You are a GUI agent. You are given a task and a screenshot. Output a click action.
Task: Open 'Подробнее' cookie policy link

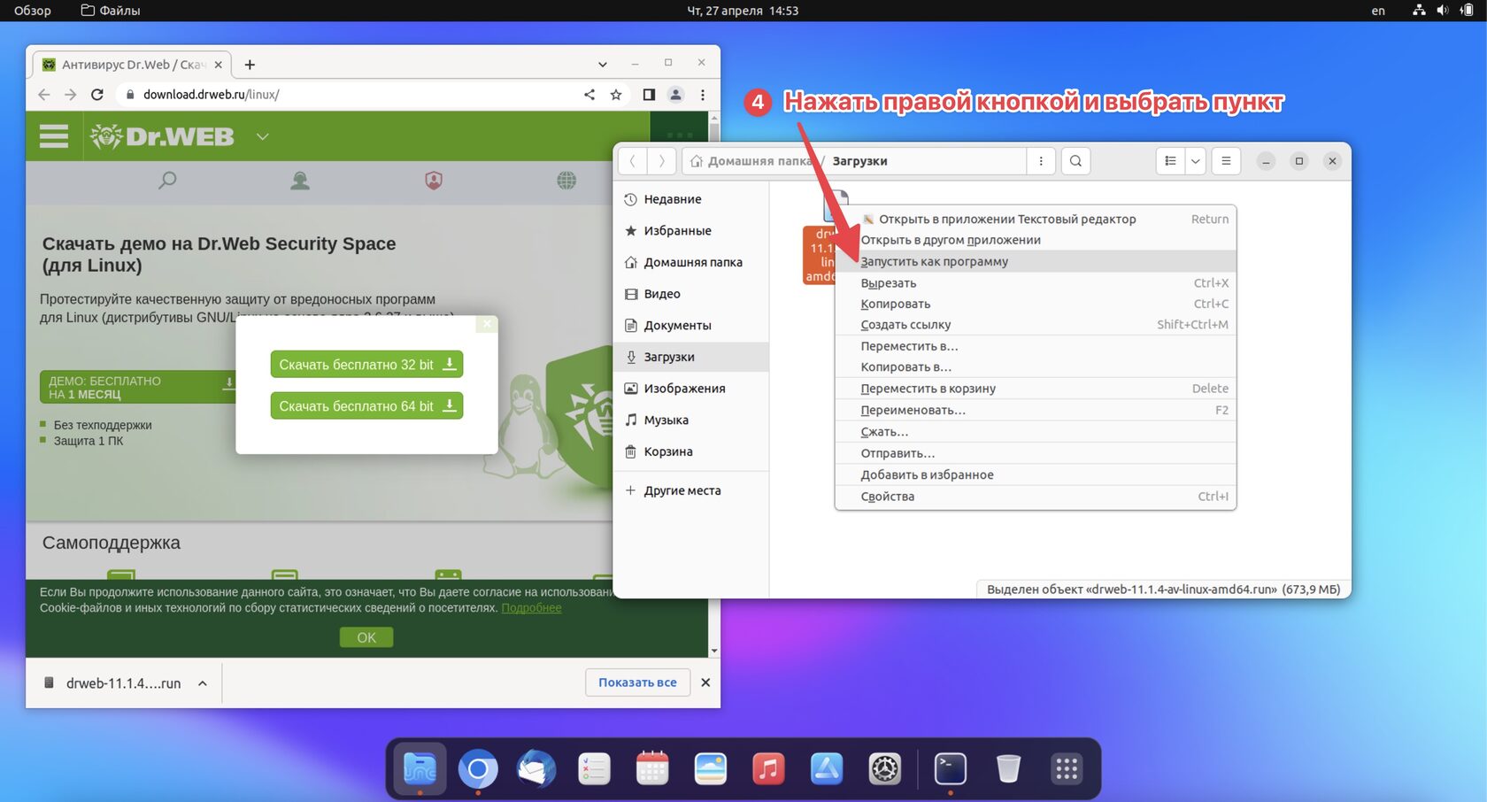531,608
